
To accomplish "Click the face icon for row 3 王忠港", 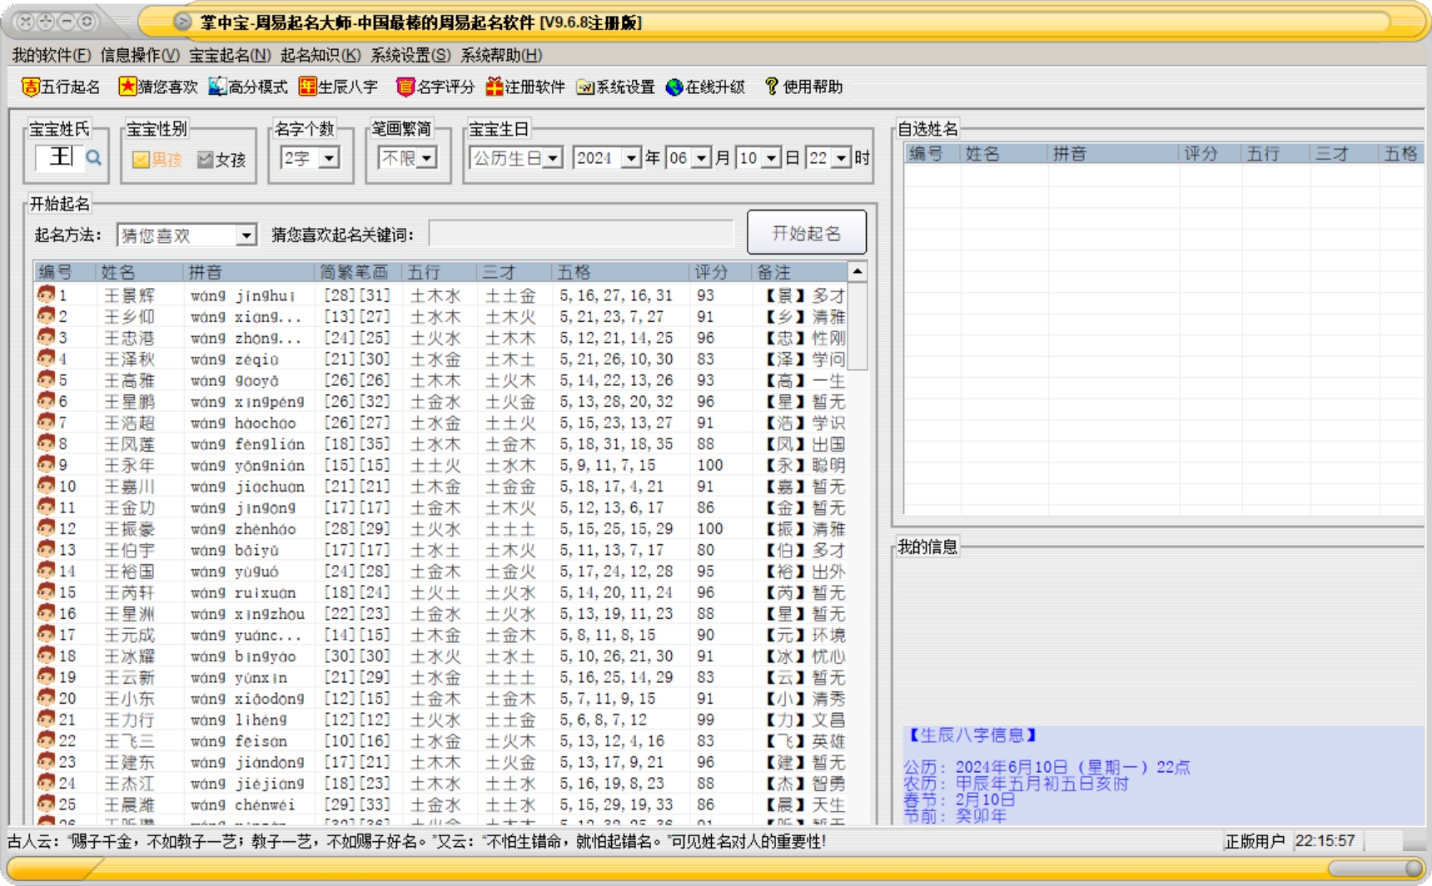I will click(46, 337).
